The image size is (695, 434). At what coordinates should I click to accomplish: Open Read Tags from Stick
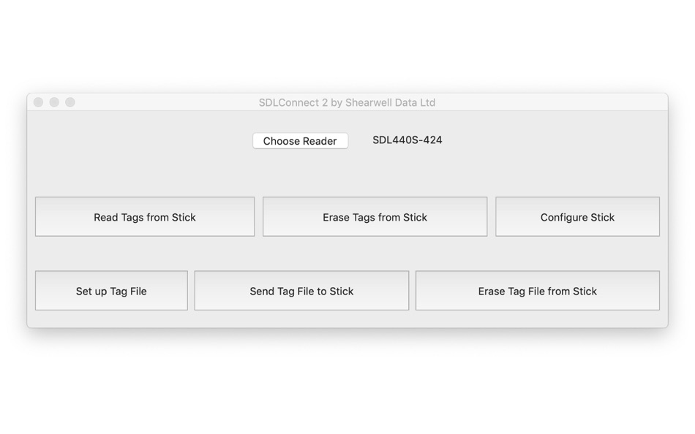[x=145, y=216]
